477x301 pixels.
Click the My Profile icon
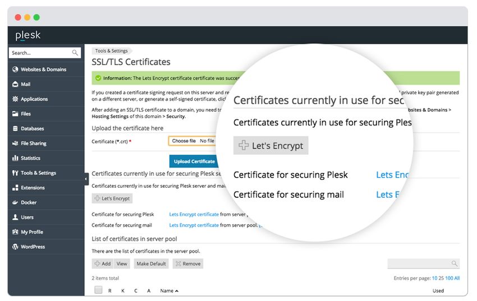point(15,231)
